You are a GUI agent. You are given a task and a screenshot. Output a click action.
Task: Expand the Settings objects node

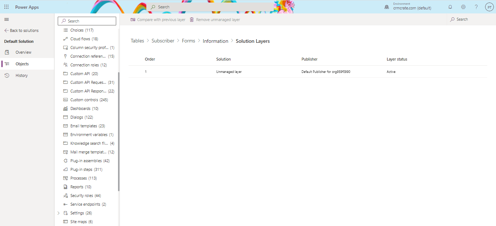click(58, 213)
